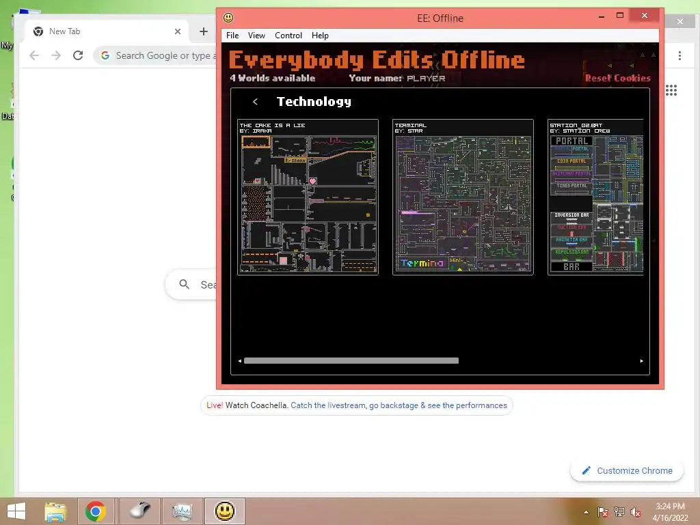Open the File menu in EE: Offline
Viewport: 700px width, 525px height.
[232, 36]
